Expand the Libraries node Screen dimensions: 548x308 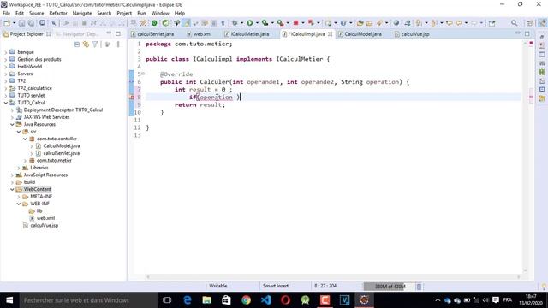click(x=19, y=168)
